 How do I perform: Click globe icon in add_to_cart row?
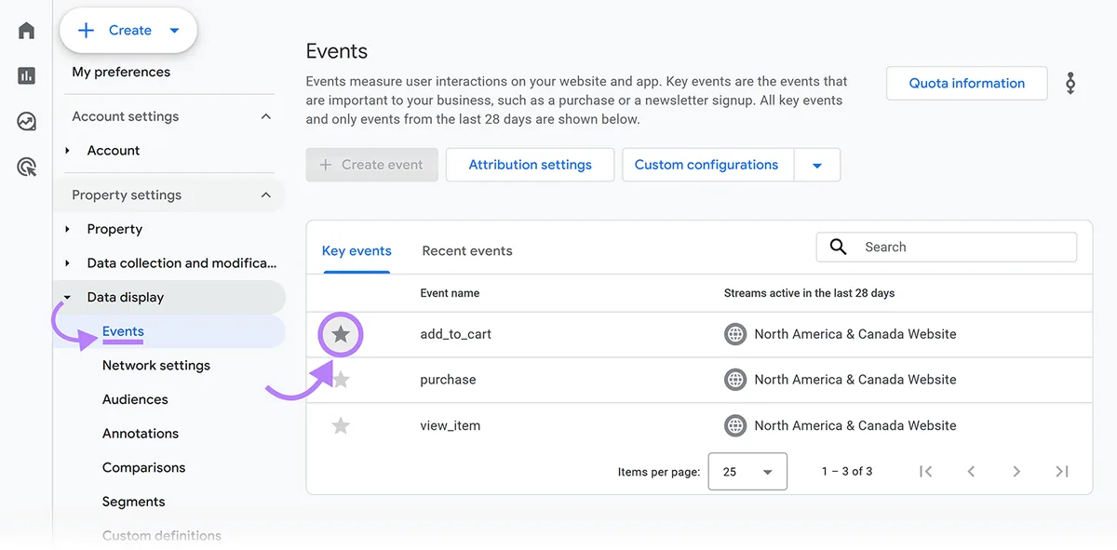point(735,334)
